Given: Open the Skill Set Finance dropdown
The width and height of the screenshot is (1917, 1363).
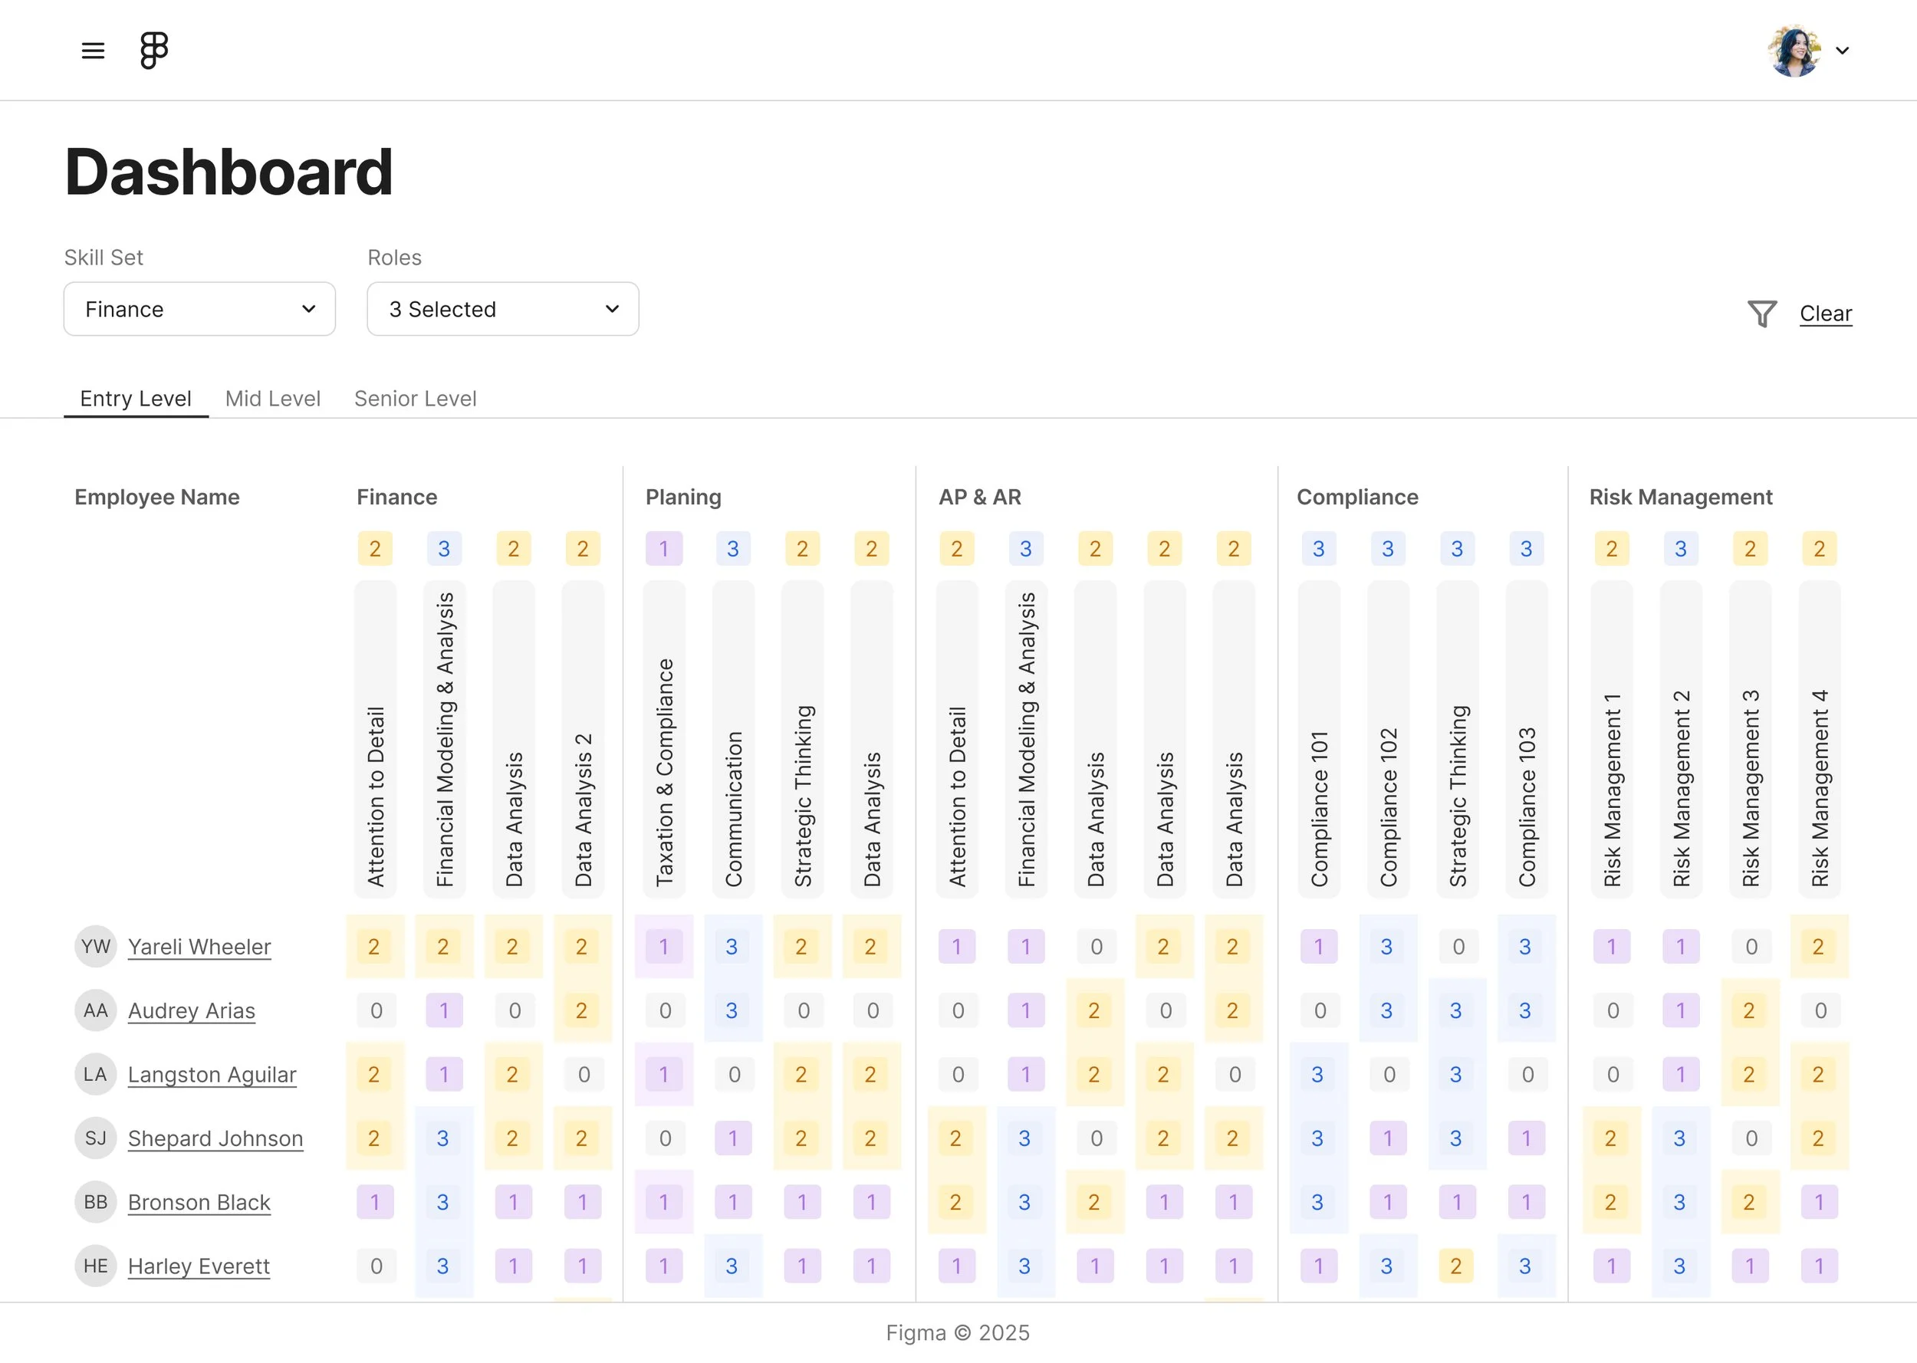Looking at the screenshot, I should coord(200,309).
